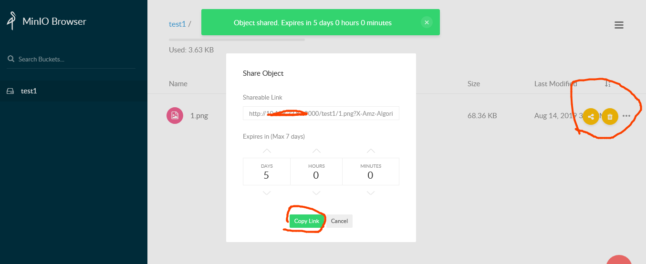Increase the hours value with up arrow
Image resolution: width=646 pixels, height=264 pixels.
[316, 151]
